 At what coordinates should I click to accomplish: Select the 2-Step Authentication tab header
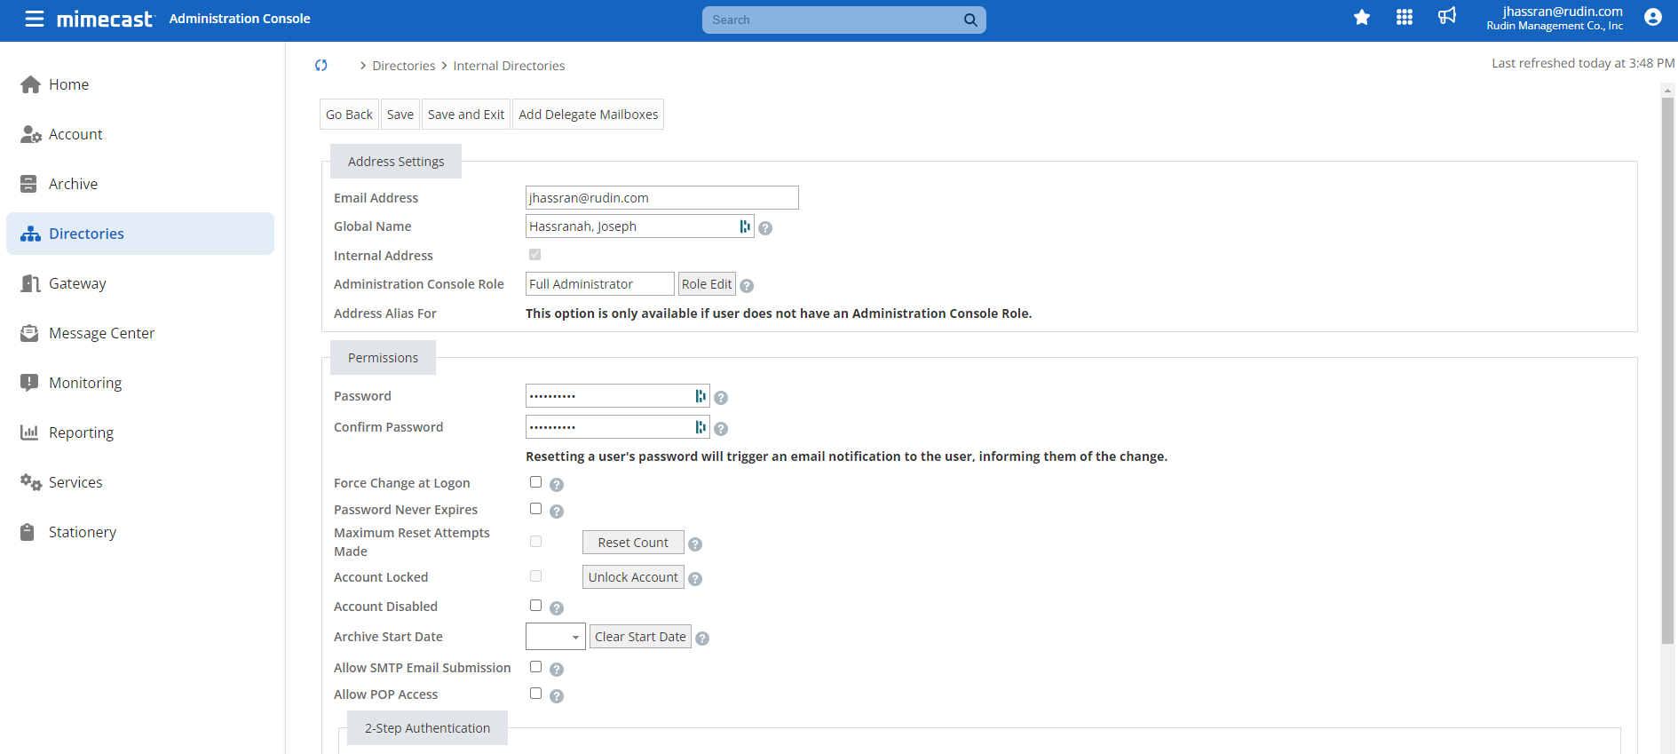pos(427,728)
